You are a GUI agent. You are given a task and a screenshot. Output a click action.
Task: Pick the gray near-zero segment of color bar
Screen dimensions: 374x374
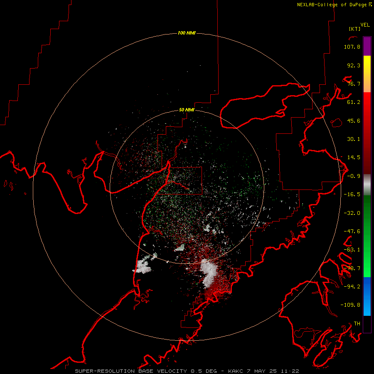367,185
